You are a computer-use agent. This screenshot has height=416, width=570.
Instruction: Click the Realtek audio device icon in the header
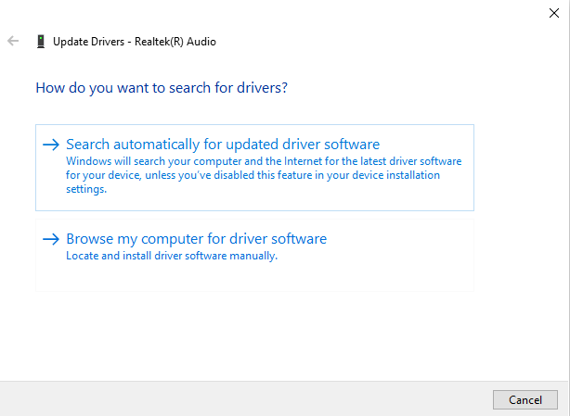[x=41, y=42]
